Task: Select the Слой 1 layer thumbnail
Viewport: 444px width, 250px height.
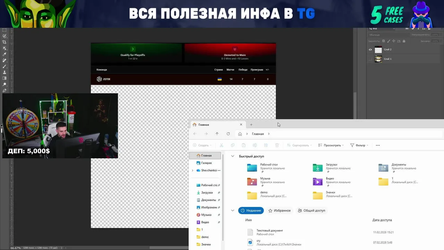Action: tap(378, 59)
